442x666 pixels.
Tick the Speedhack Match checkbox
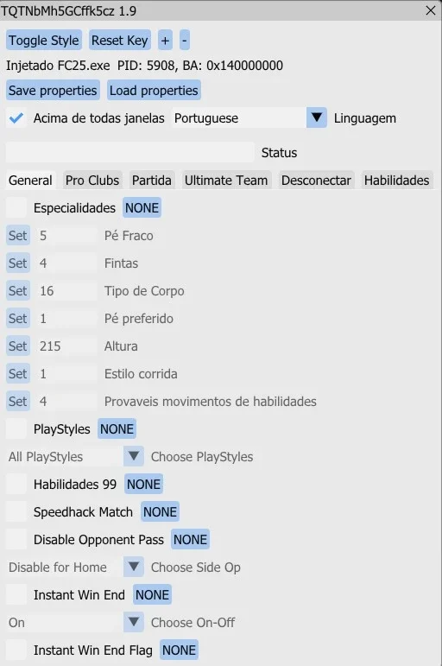[16, 512]
